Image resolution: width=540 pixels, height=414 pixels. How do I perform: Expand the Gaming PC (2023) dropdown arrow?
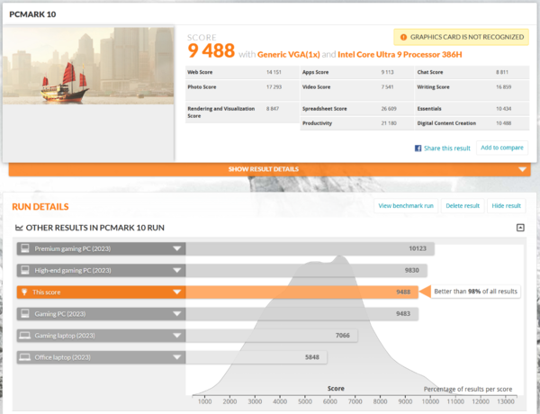tap(177, 314)
